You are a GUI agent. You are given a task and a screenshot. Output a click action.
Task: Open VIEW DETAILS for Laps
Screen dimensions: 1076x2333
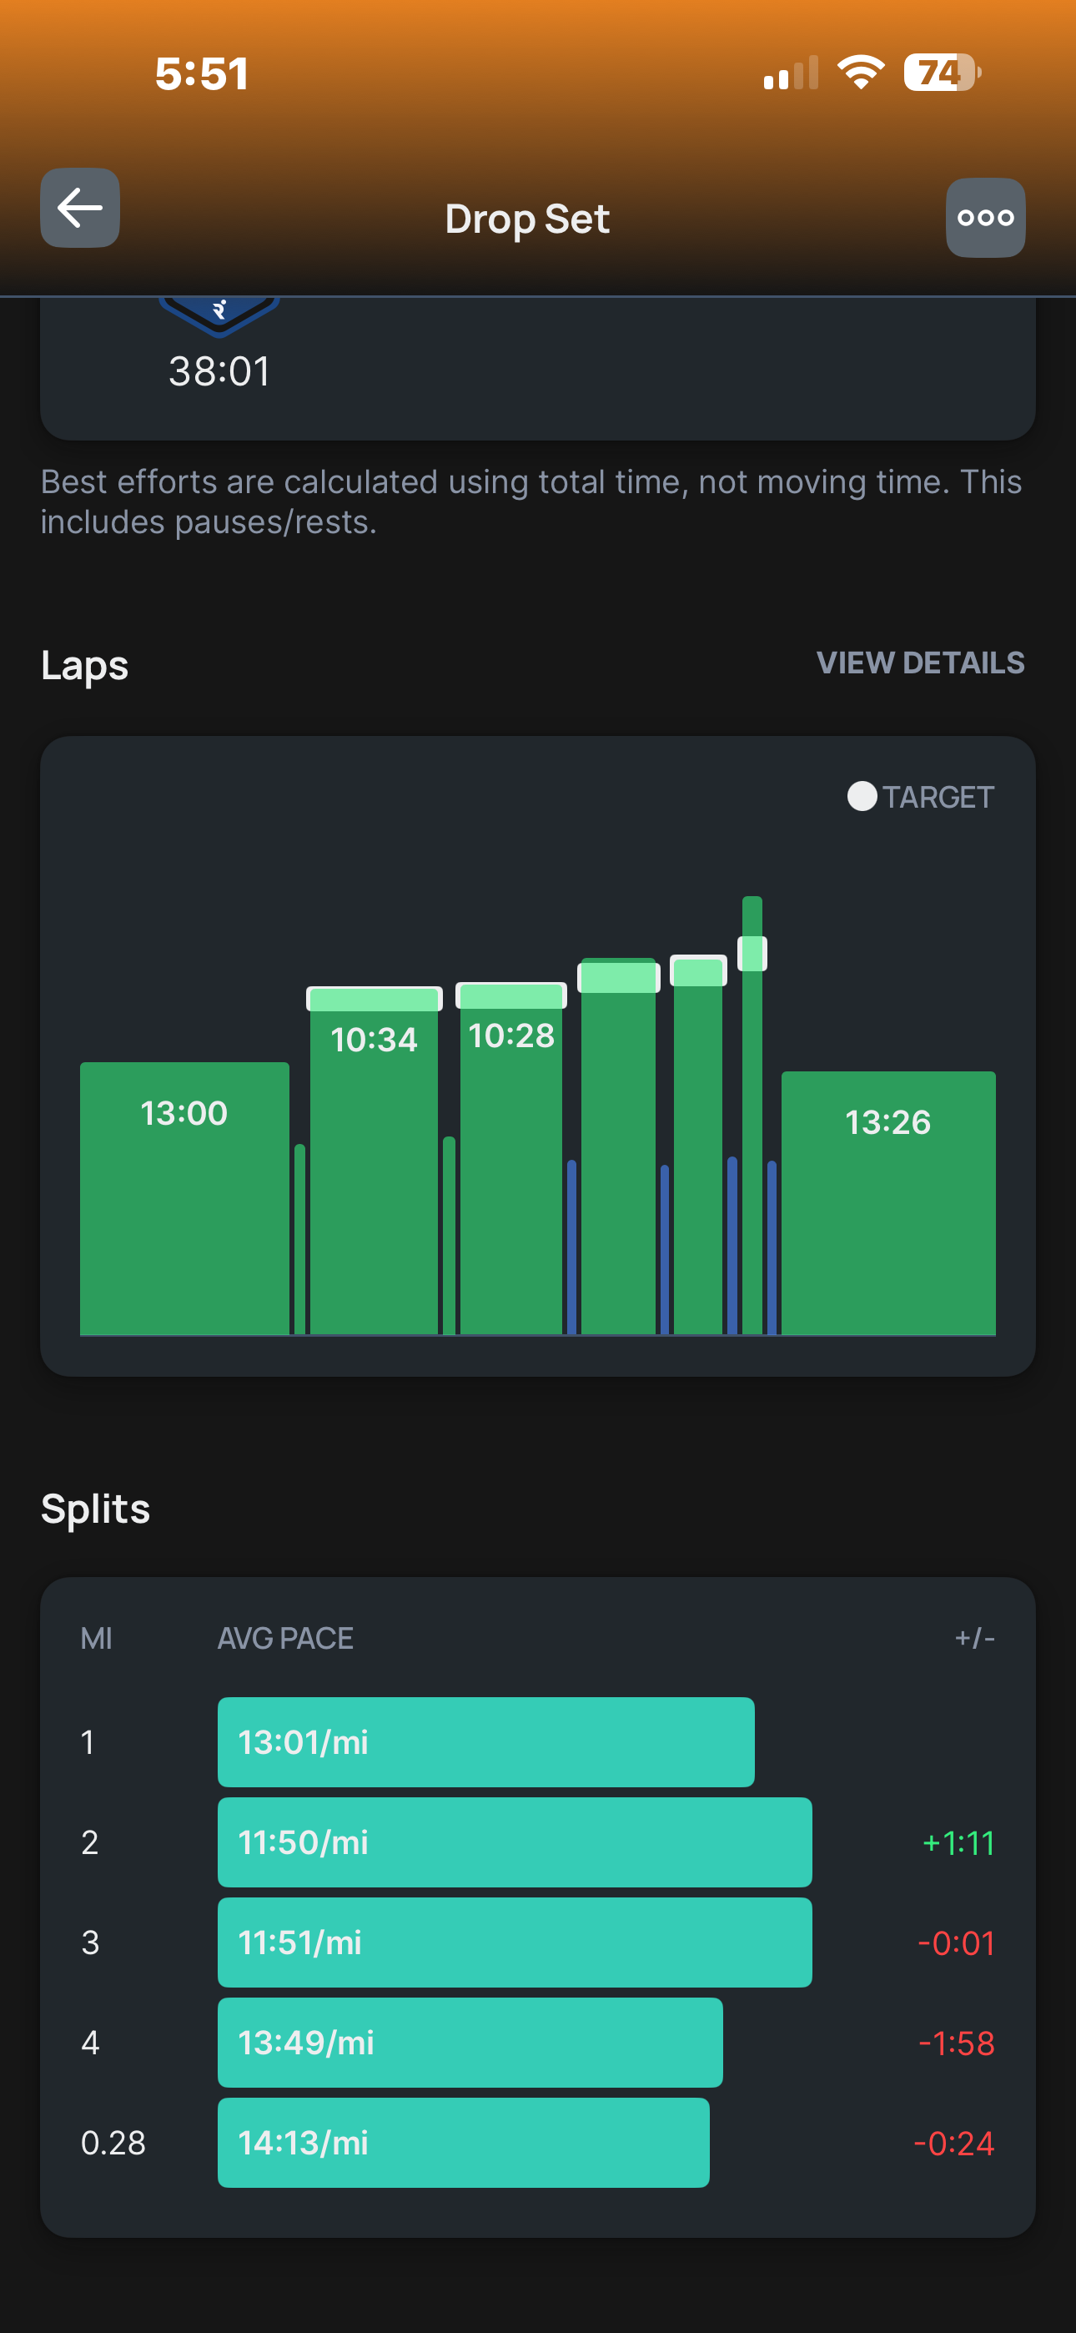pyautogui.click(x=920, y=663)
